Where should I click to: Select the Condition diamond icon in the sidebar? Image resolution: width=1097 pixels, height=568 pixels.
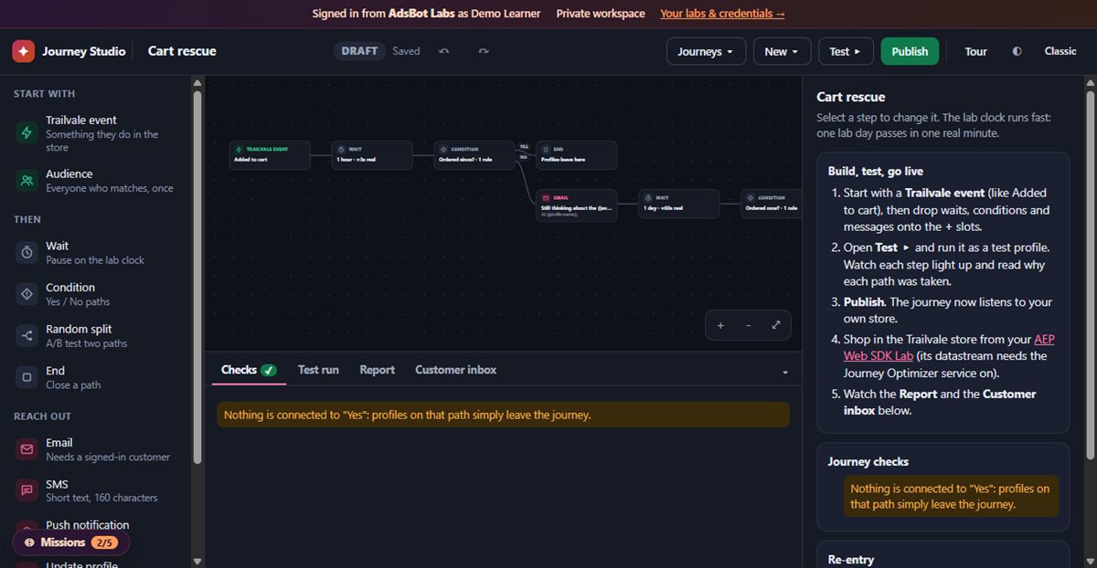pos(27,294)
